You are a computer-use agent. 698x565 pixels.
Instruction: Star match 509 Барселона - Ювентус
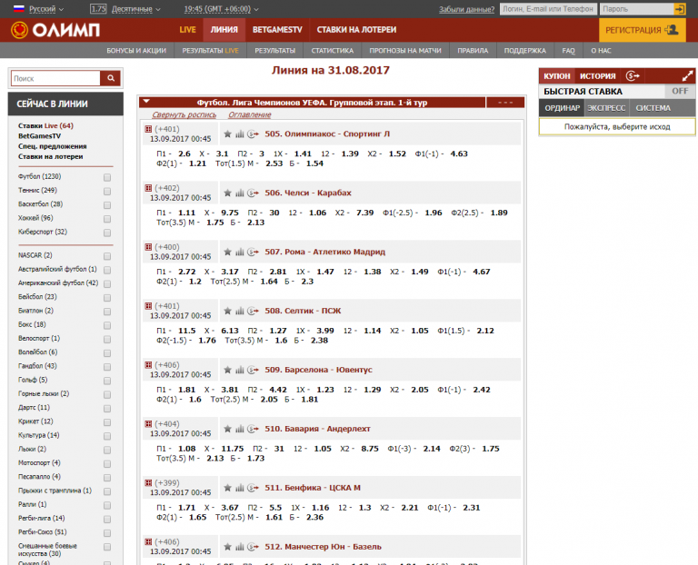[x=227, y=370]
